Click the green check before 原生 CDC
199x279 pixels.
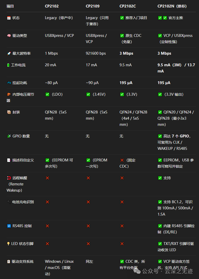click(x=122, y=36)
